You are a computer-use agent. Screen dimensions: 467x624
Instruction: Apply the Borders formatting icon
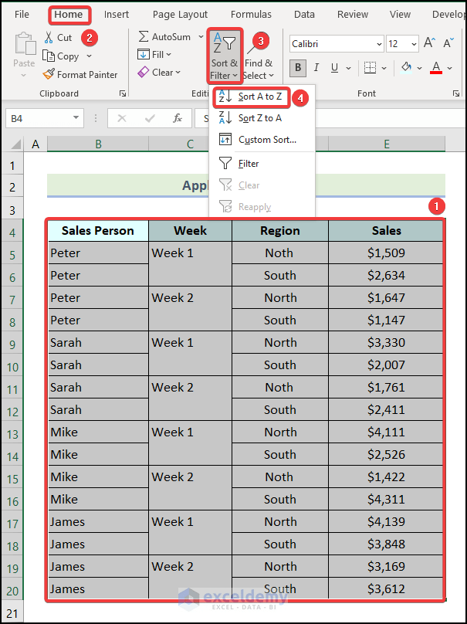click(x=371, y=68)
